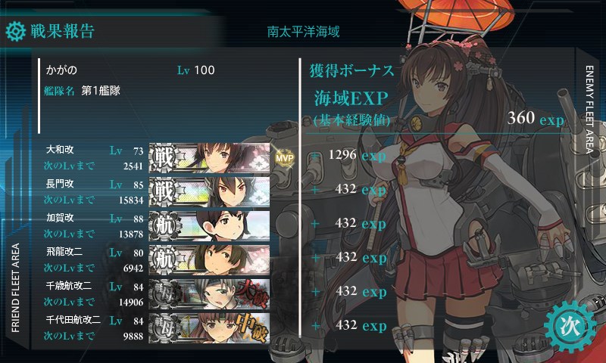Click the gold MVP medal badge
This screenshot has width=606, height=363.
point(284,157)
